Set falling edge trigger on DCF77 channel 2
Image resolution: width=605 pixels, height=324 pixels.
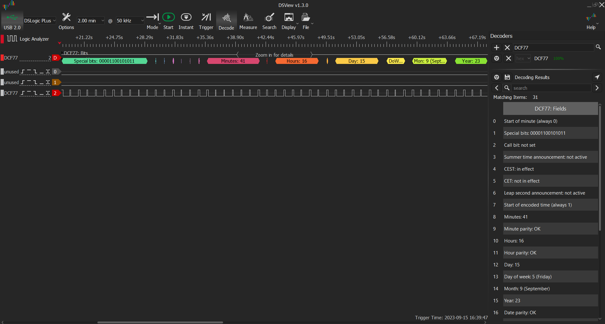pyautogui.click(x=35, y=93)
